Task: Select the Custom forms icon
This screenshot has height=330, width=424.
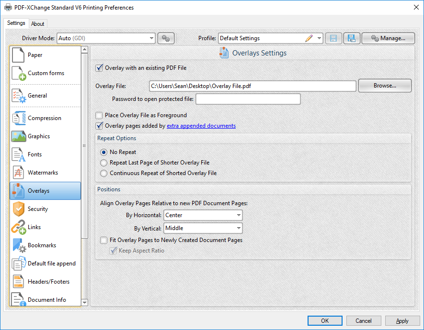Action: (19, 73)
